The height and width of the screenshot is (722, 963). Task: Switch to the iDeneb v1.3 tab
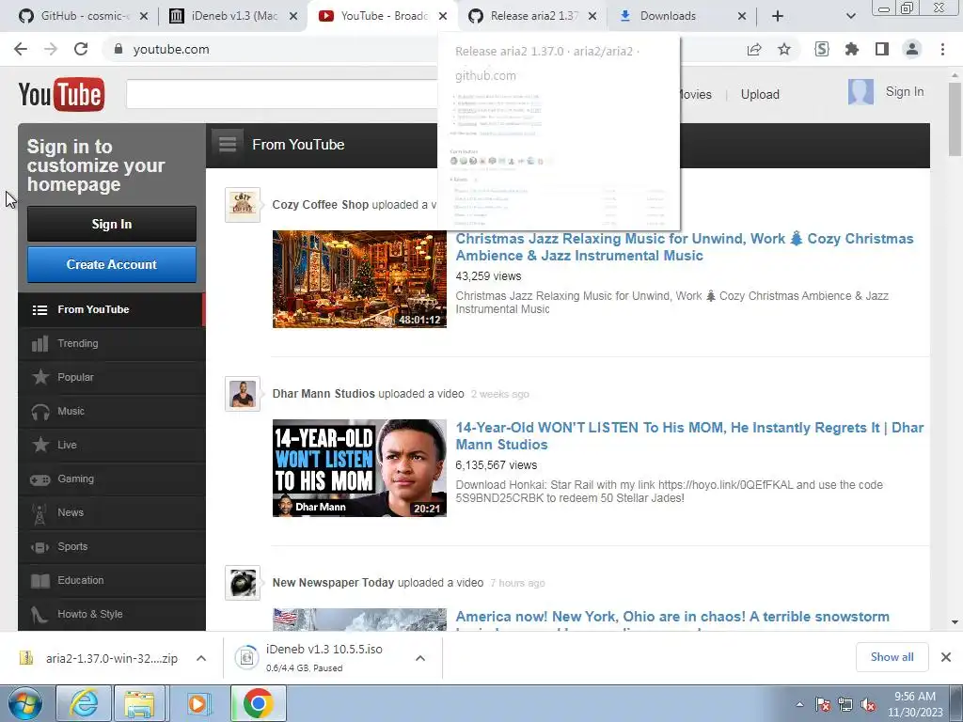(x=234, y=16)
